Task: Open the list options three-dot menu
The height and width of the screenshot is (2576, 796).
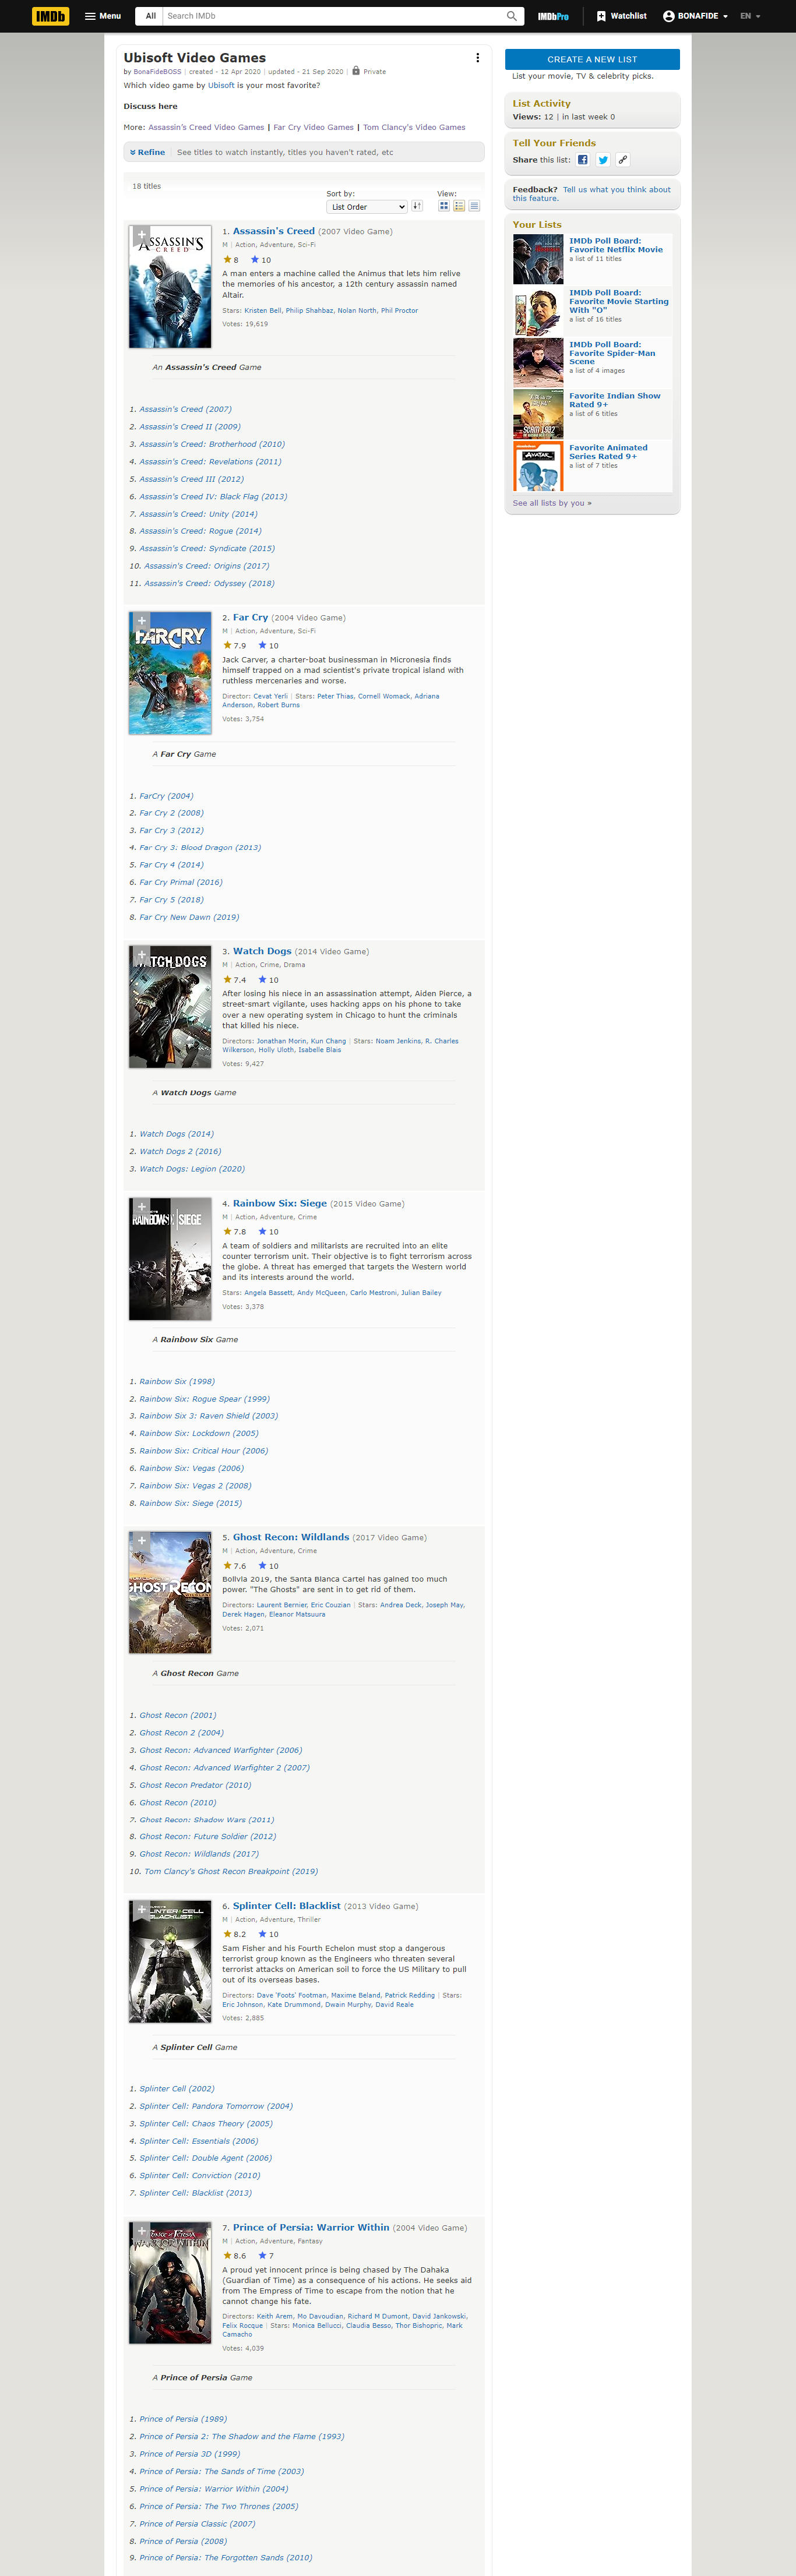Action: click(x=477, y=58)
